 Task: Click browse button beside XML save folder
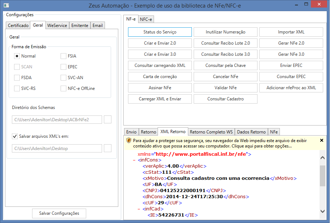click(x=107, y=148)
